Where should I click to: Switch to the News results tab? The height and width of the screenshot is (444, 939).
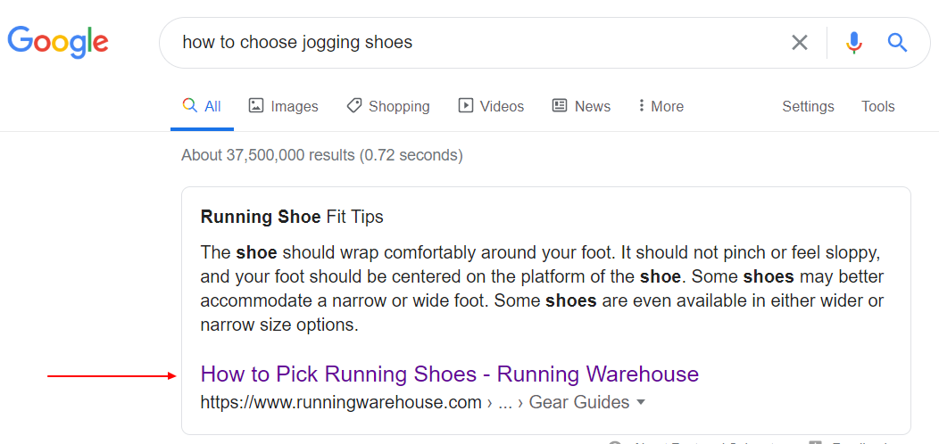tap(581, 106)
